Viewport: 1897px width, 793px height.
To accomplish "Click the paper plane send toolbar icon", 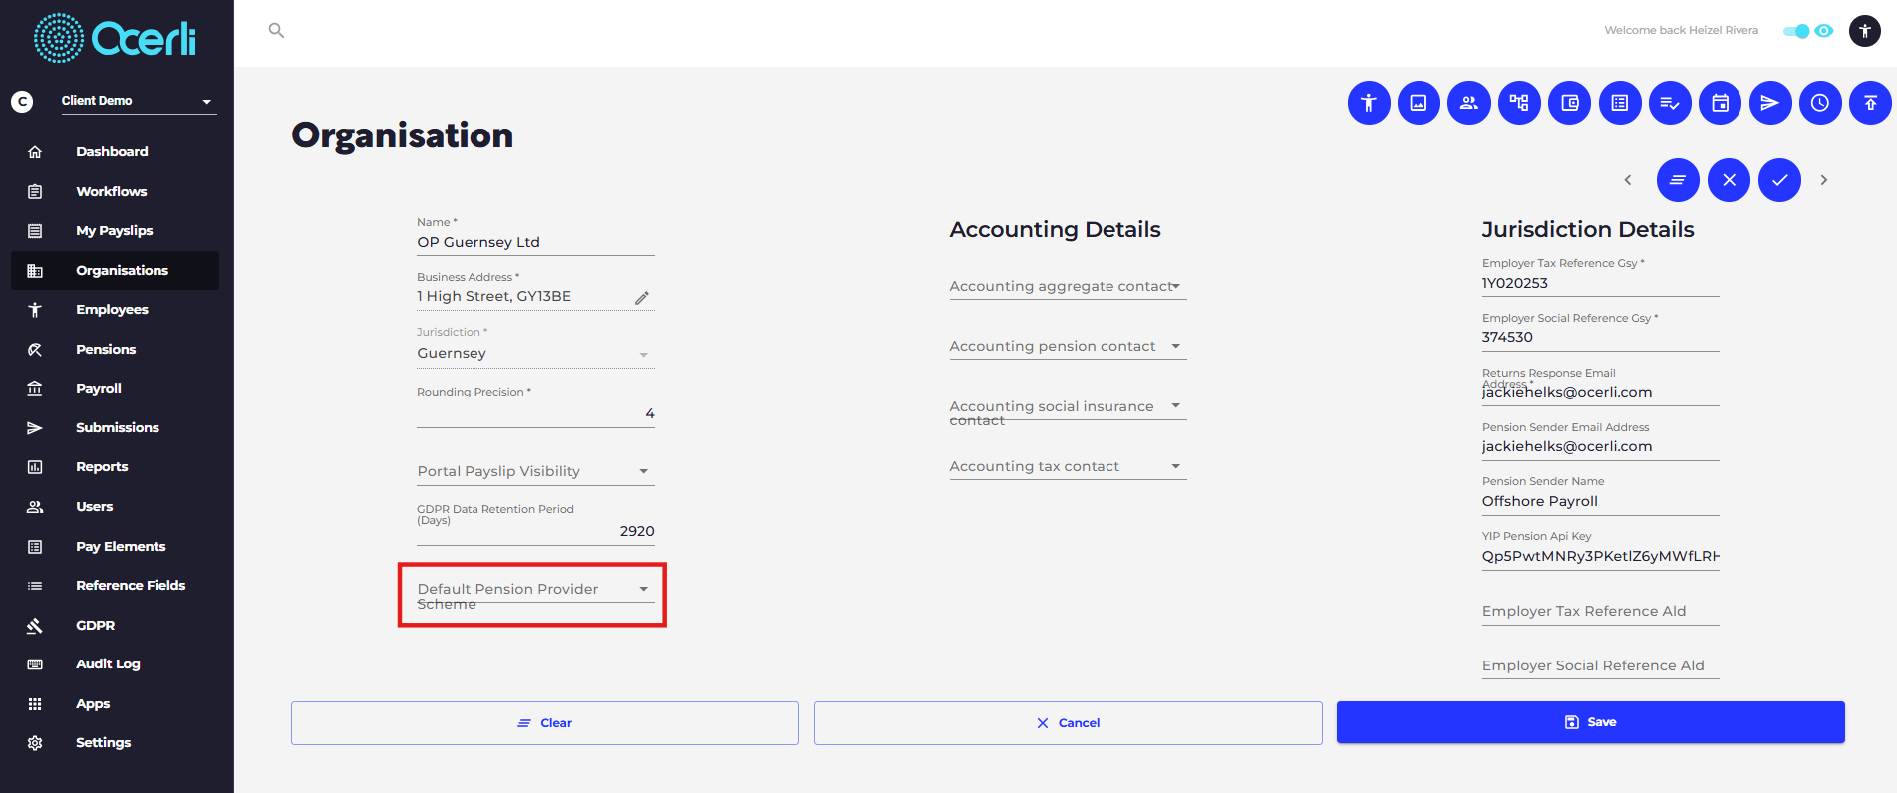I will coord(1770,103).
